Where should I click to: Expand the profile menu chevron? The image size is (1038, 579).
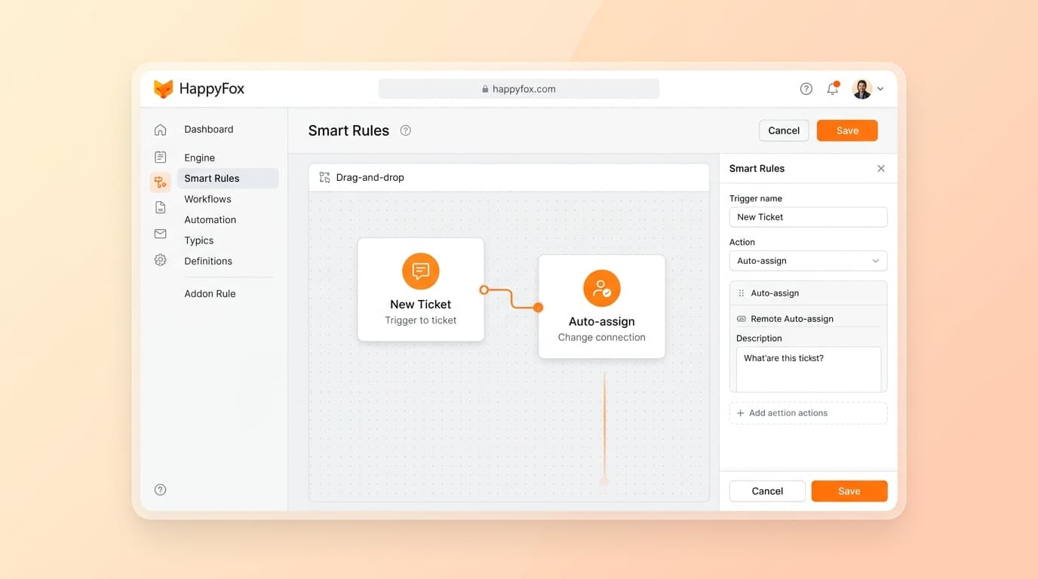click(880, 89)
